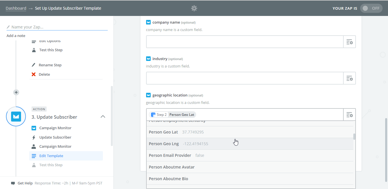
Task: Click Add a note
Action: 16,36
